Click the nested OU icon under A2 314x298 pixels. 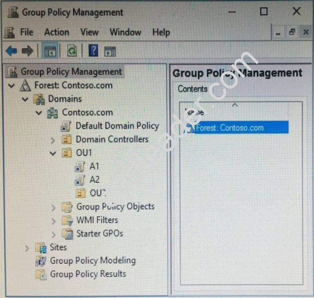click(80, 193)
